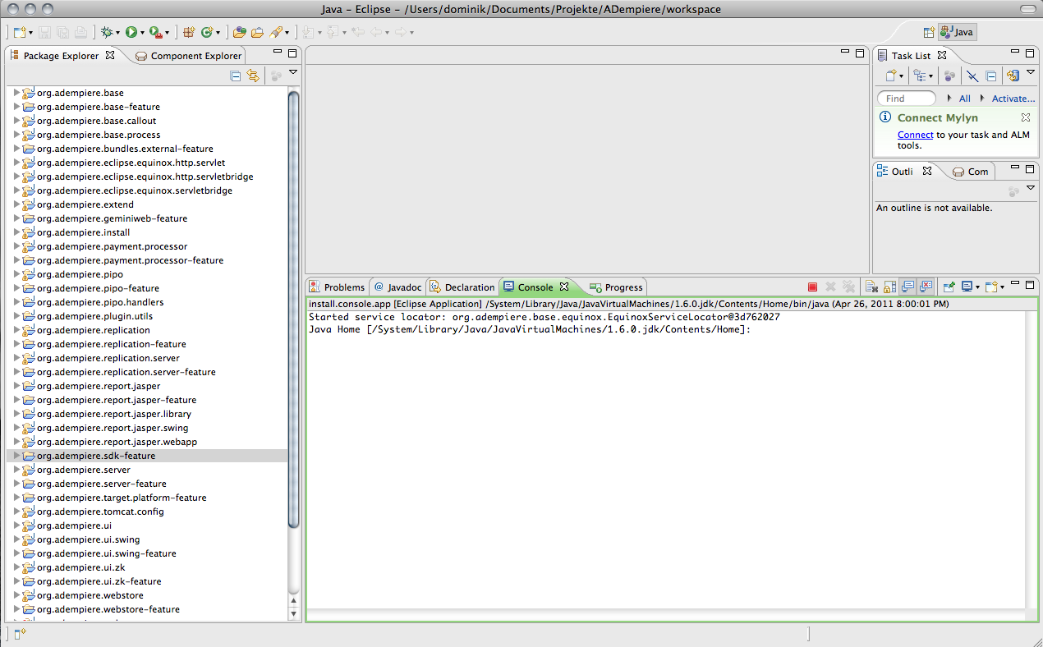1043x647 pixels.
Task: Expand the org.adempiere.base project node
Action: (x=16, y=93)
